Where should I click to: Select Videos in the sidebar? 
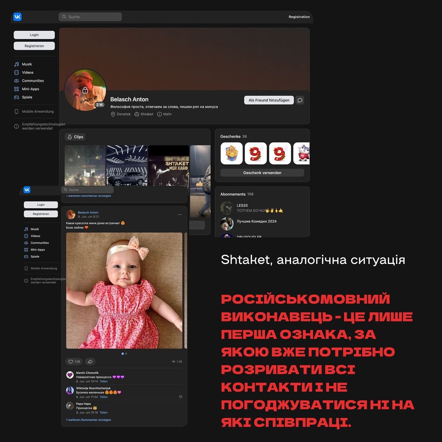tap(27, 72)
